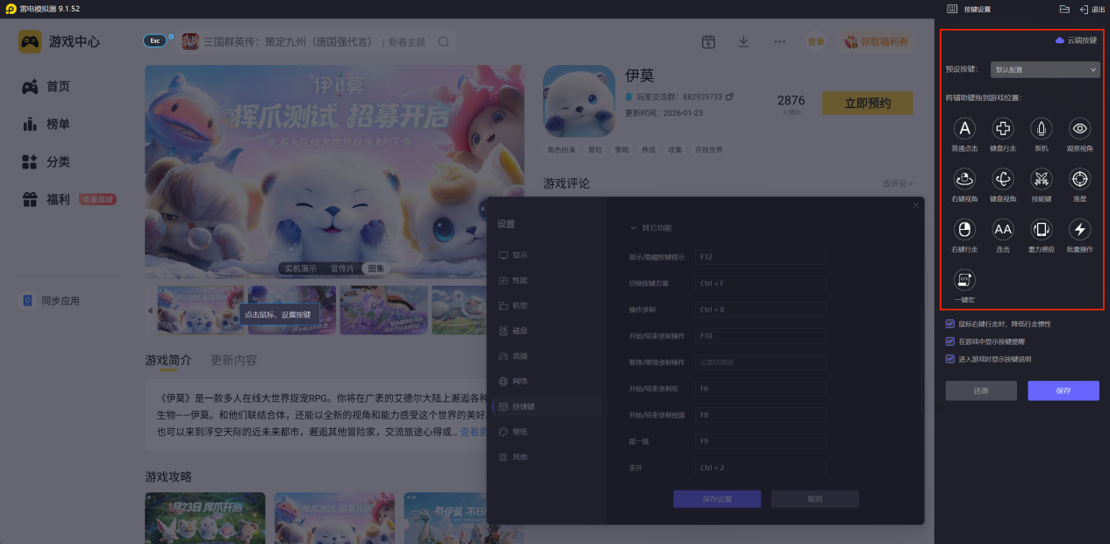The image size is (1110, 544).
Task: Toggle 进入游戏时显示按键说明 checkbox
Action: [950, 359]
